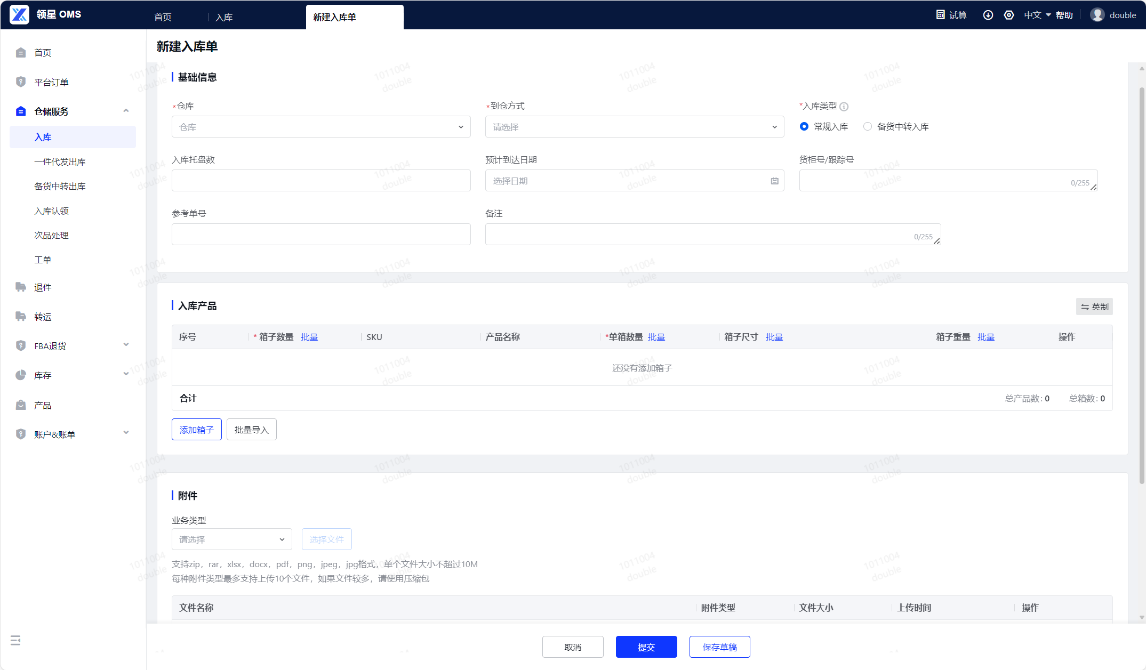Expand the FBA退货 sidebar group
The image size is (1146, 670).
coord(126,345)
